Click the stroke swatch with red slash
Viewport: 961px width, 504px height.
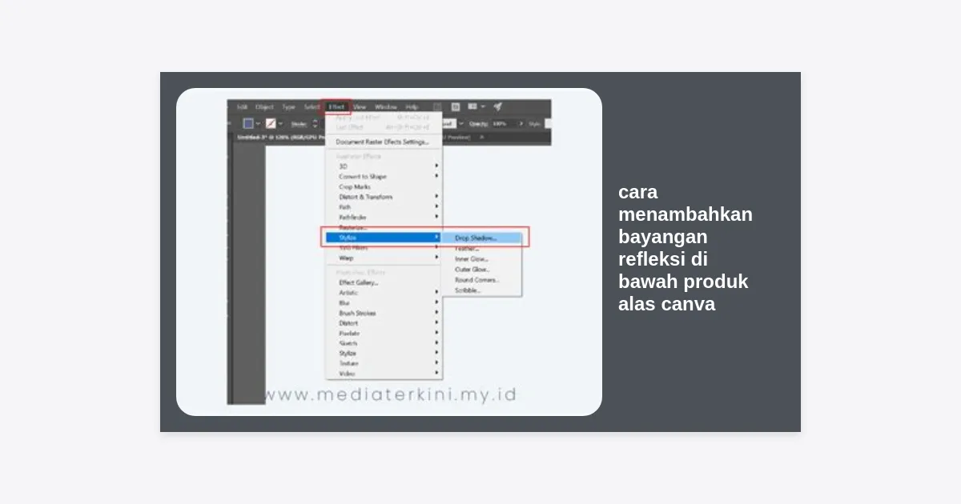271,124
